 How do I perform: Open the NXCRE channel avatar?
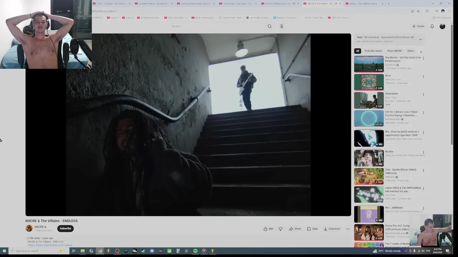click(29, 228)
